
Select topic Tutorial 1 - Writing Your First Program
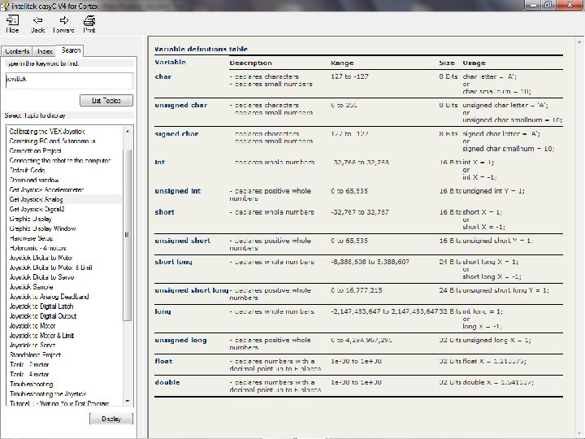tap(59, 403)
